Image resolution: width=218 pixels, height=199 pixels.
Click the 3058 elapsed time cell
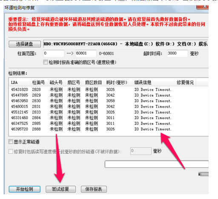pyautogui.click(x=110, y=101)
